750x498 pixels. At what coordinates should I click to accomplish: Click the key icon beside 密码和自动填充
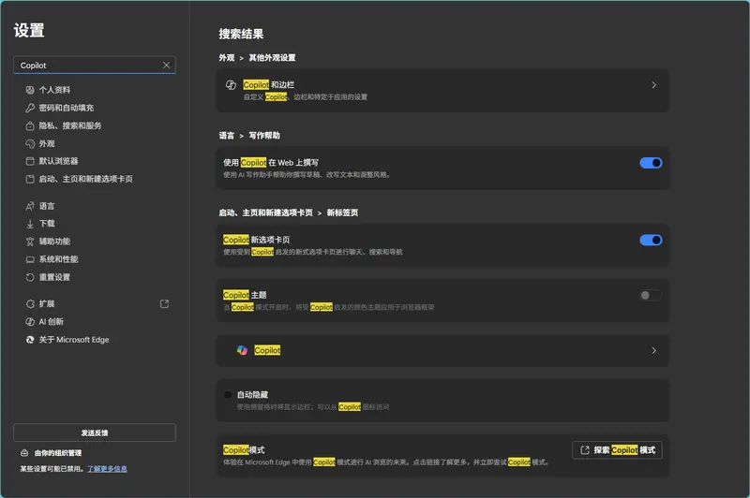tap(30, 108)
